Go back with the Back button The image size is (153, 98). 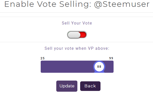tap(90, 86)
